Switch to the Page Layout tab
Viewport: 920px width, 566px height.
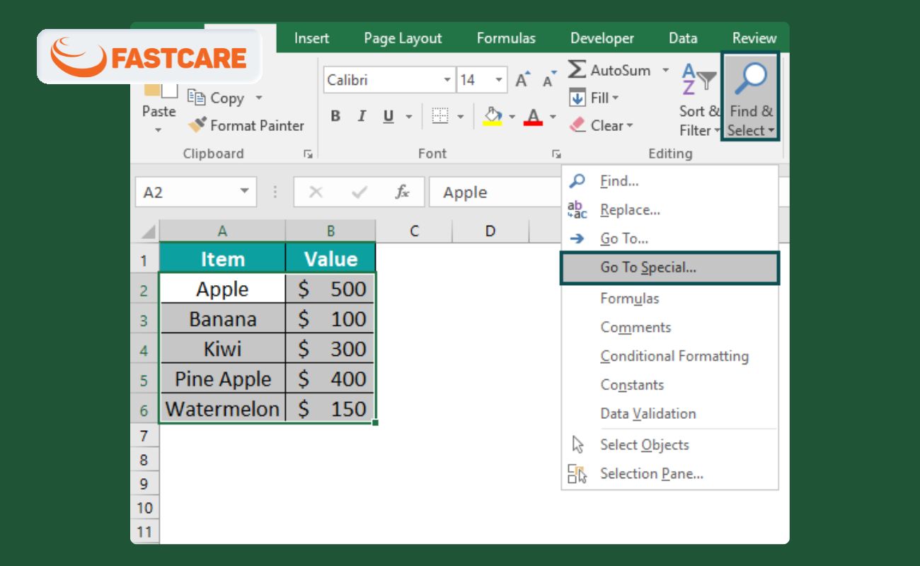pos(403,38)
